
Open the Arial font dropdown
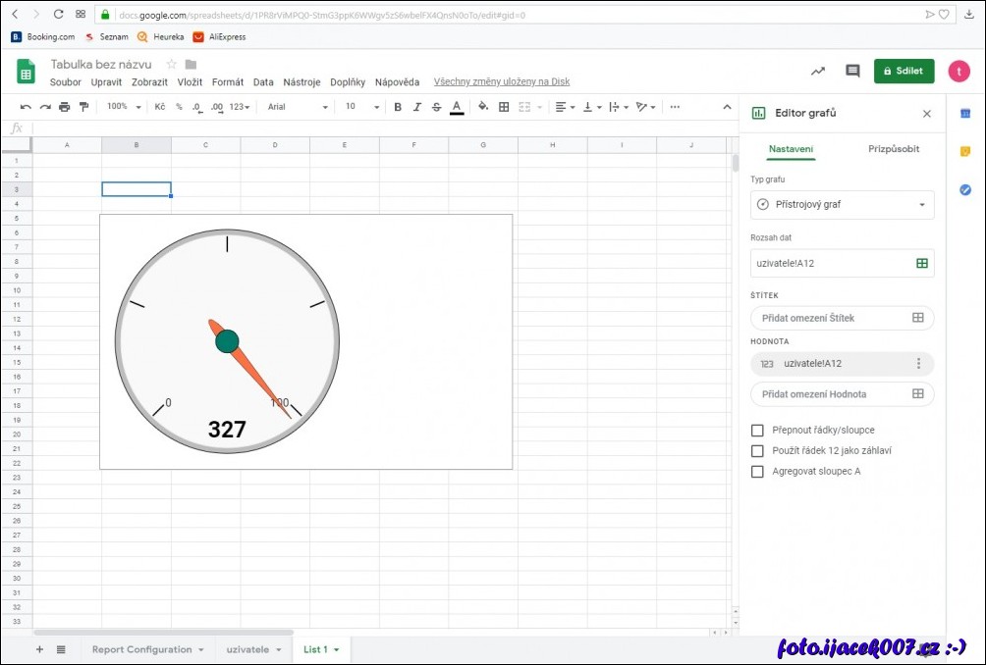(x=298, y=107)
